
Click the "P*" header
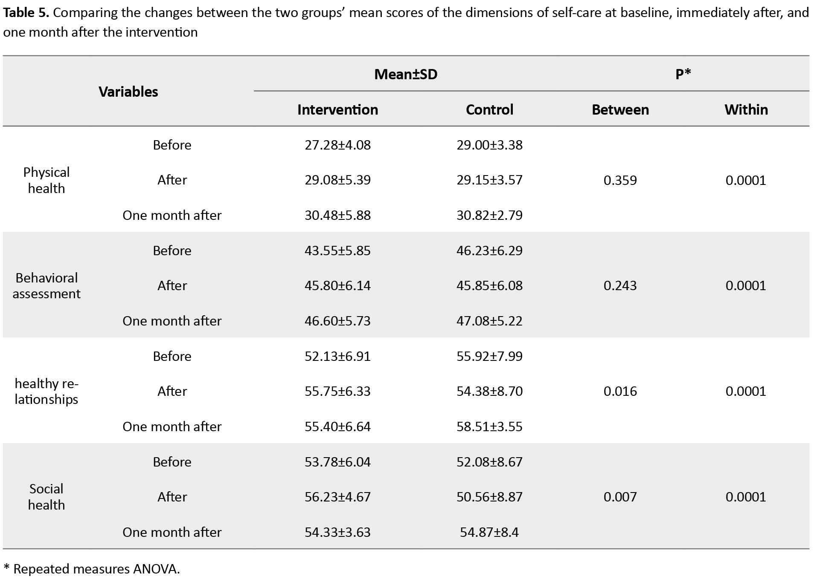click(x=683, y=74)
